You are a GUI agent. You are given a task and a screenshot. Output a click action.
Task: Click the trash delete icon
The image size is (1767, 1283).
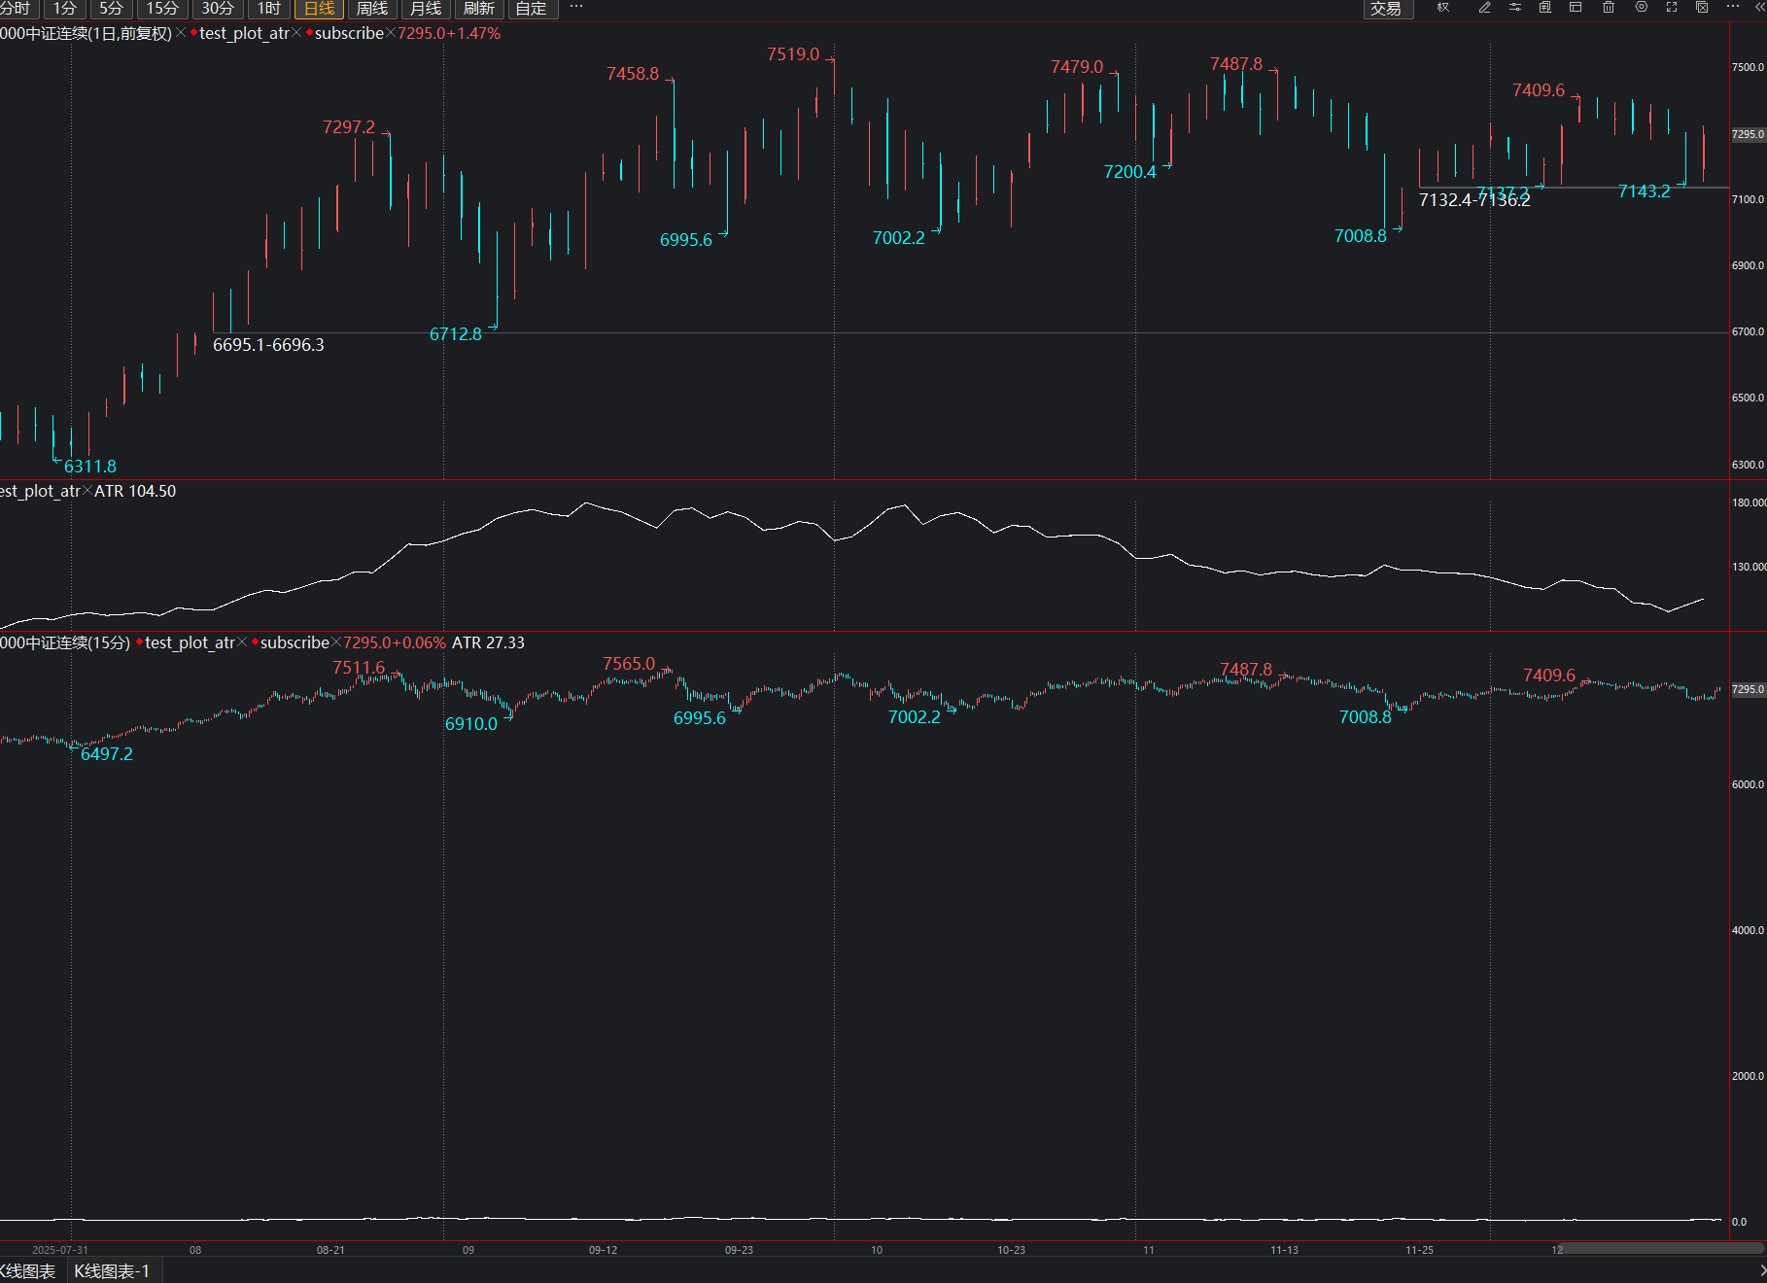coord(1609,8)
